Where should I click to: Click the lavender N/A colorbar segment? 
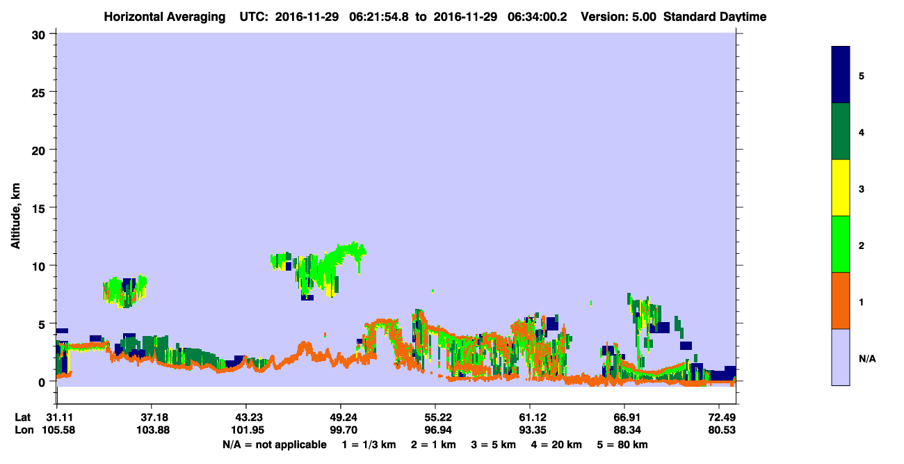point(841,357)
